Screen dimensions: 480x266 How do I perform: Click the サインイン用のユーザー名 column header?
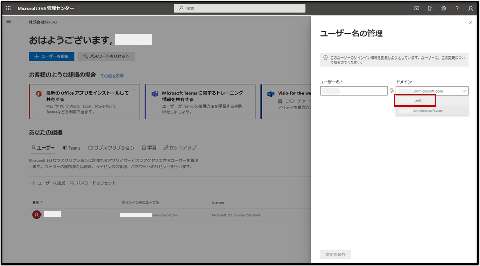(x=140, y=202)
